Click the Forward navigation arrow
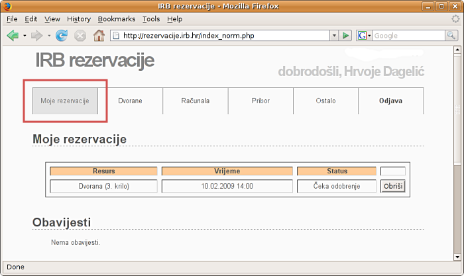Image resolution: width=464 pixels, height=276 pixels. tap(37, 35)
